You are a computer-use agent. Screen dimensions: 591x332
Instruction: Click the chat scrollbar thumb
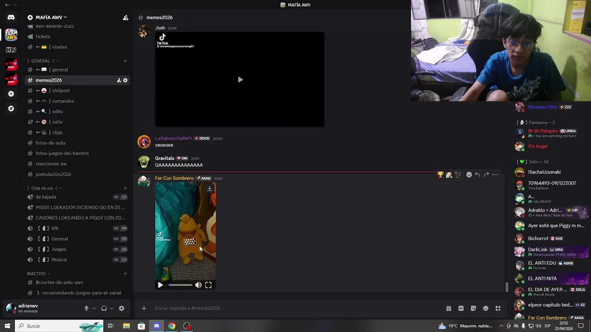507,287
